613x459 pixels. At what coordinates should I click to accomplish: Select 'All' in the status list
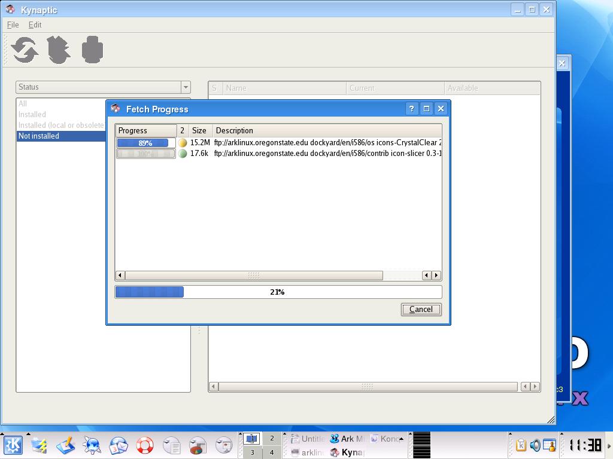click(x=23, y=103)
